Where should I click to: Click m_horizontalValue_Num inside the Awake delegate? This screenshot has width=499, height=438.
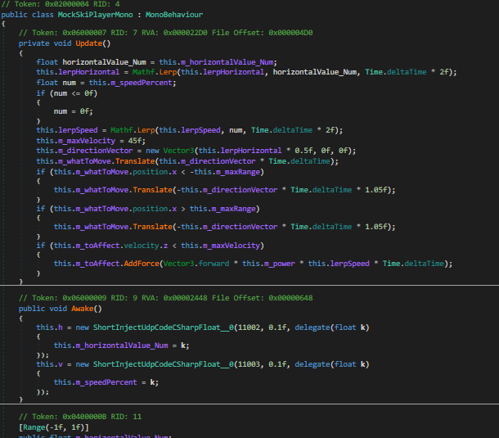click(122, 345)
